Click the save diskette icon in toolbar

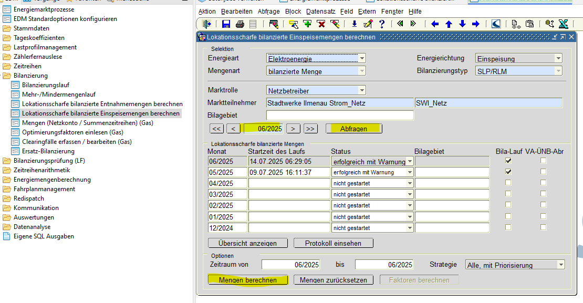pyautogui.click(x=226, y=24)
